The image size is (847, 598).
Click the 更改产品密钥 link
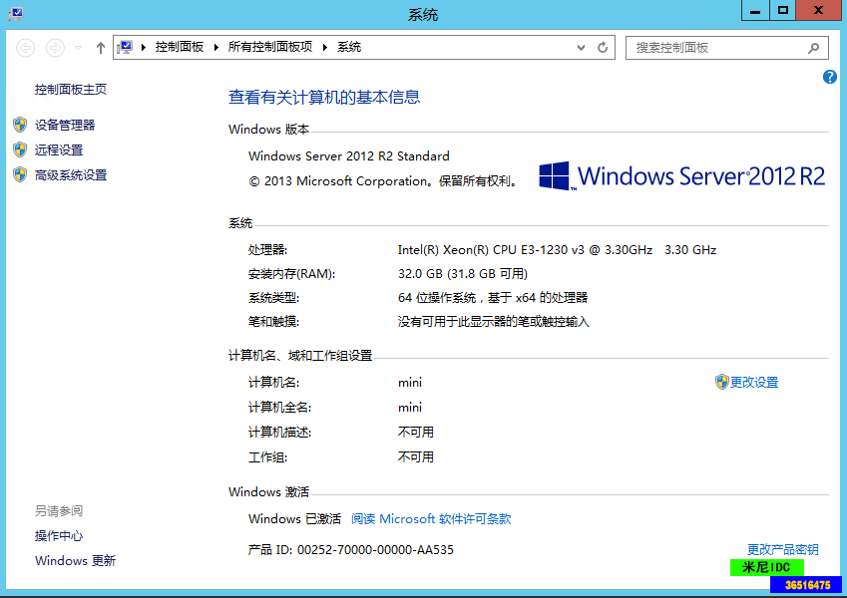pyautogui.click(x=782, y=549)
